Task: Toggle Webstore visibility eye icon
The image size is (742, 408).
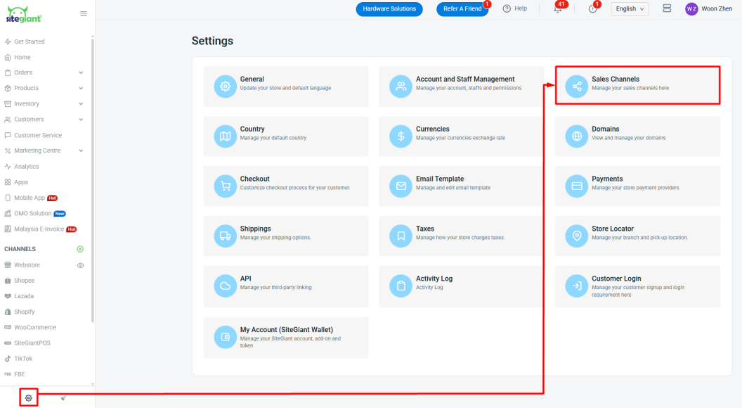Action: 80,265
